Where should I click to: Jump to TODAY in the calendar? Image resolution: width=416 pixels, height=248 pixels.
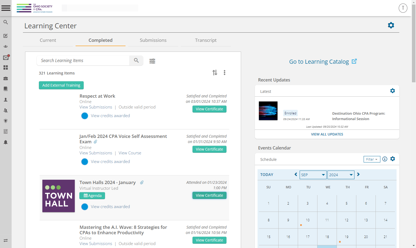coord(267,175)
